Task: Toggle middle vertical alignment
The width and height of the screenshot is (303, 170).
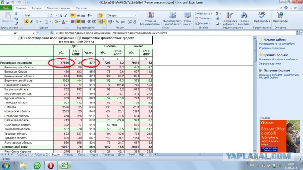Action: (78, 15)
